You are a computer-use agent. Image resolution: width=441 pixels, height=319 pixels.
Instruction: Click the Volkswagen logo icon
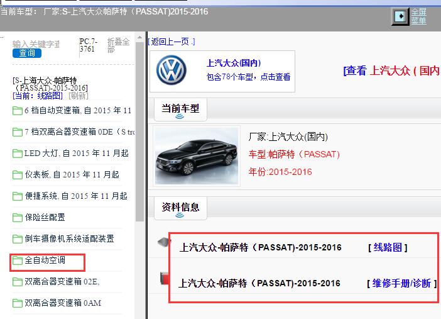[171, 70]
